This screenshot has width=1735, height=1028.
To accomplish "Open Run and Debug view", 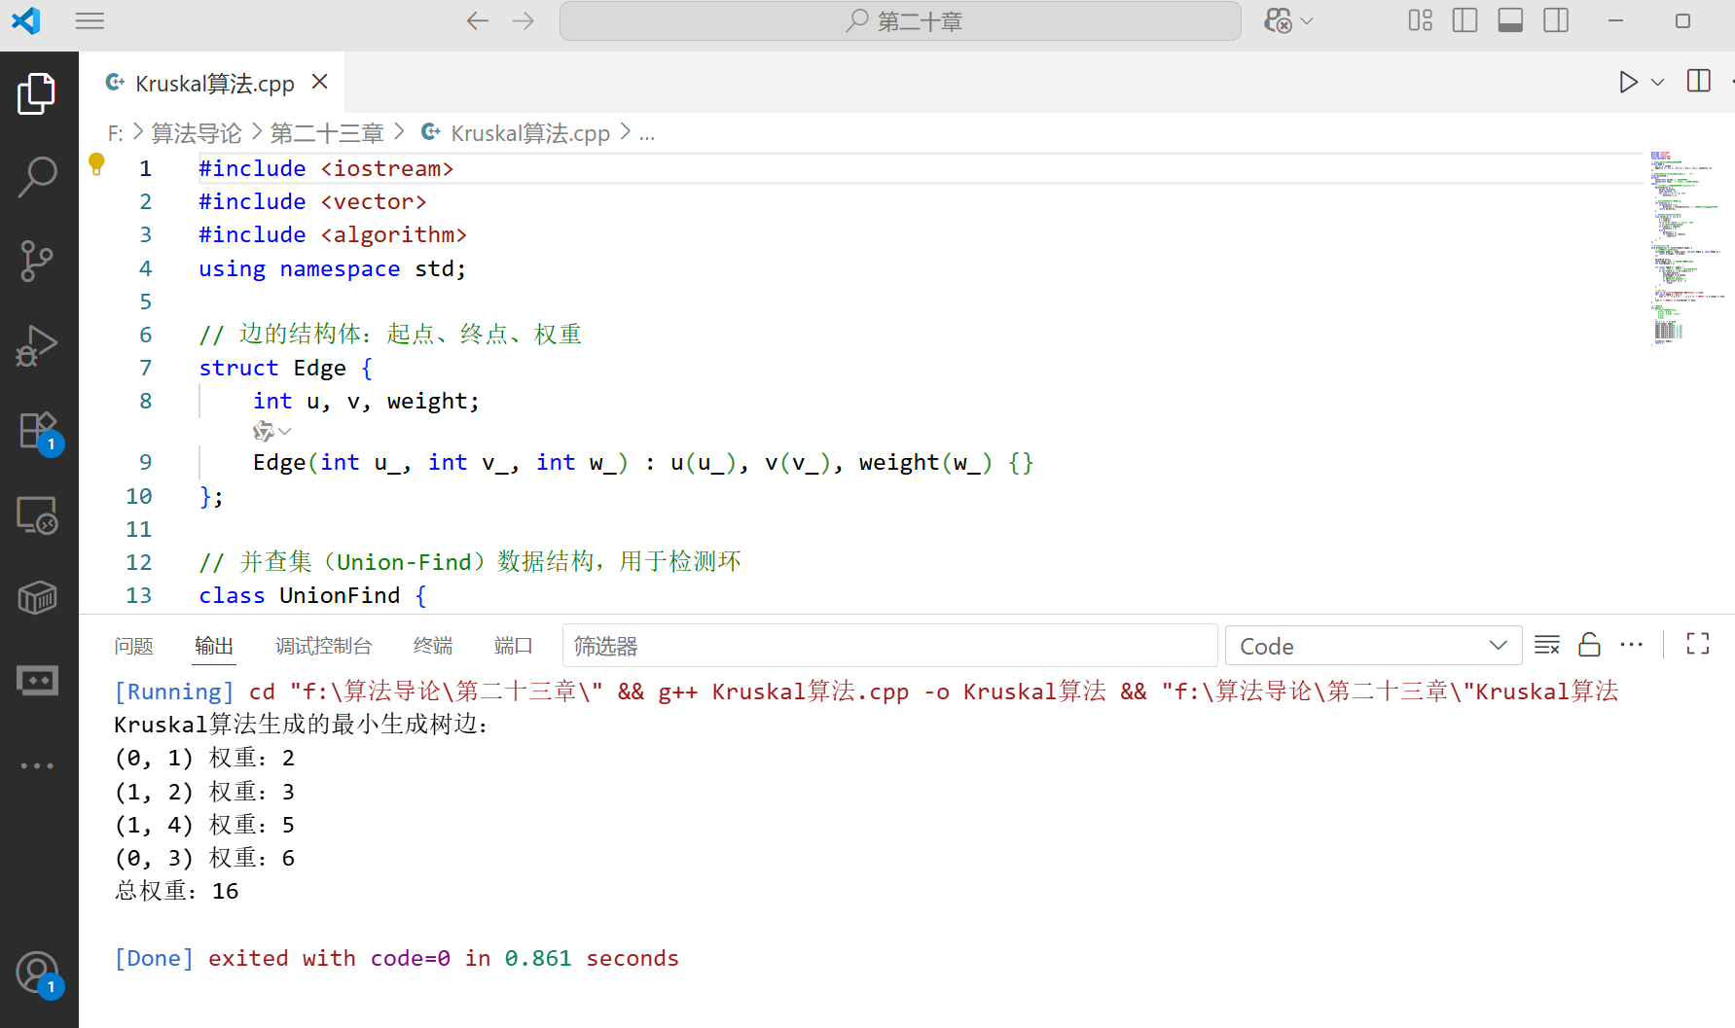I will pos(37,345).
